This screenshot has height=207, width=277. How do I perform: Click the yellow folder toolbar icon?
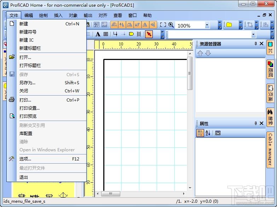[x=229, y=25]
